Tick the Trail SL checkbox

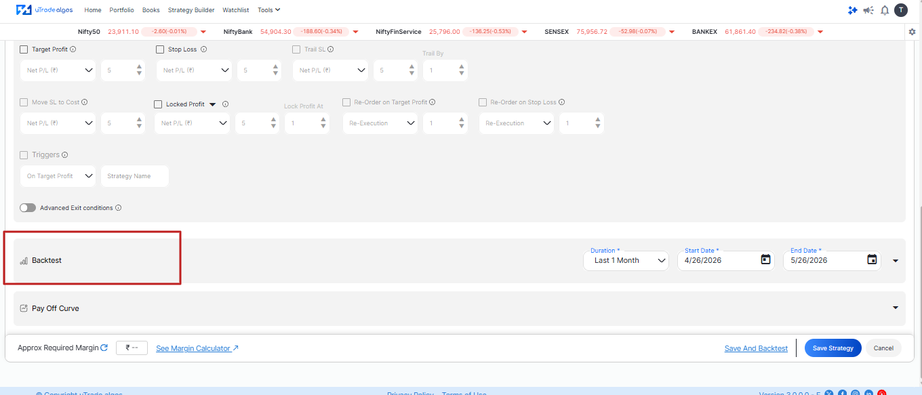point(296,49)
